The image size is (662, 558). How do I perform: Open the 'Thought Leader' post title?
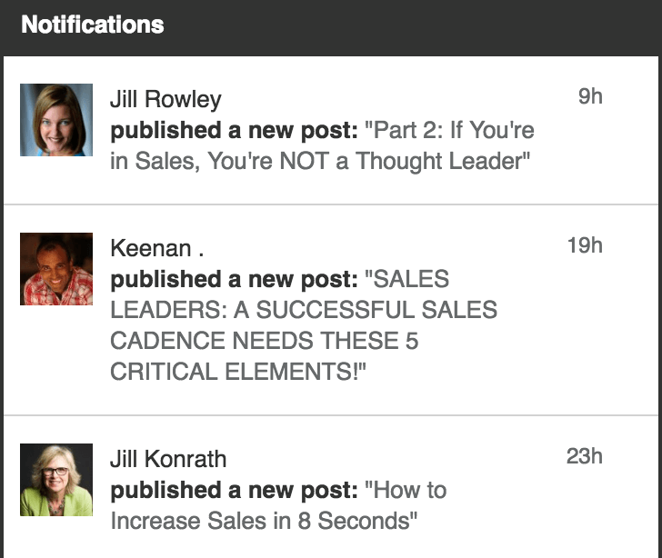[x=322, y=145]
